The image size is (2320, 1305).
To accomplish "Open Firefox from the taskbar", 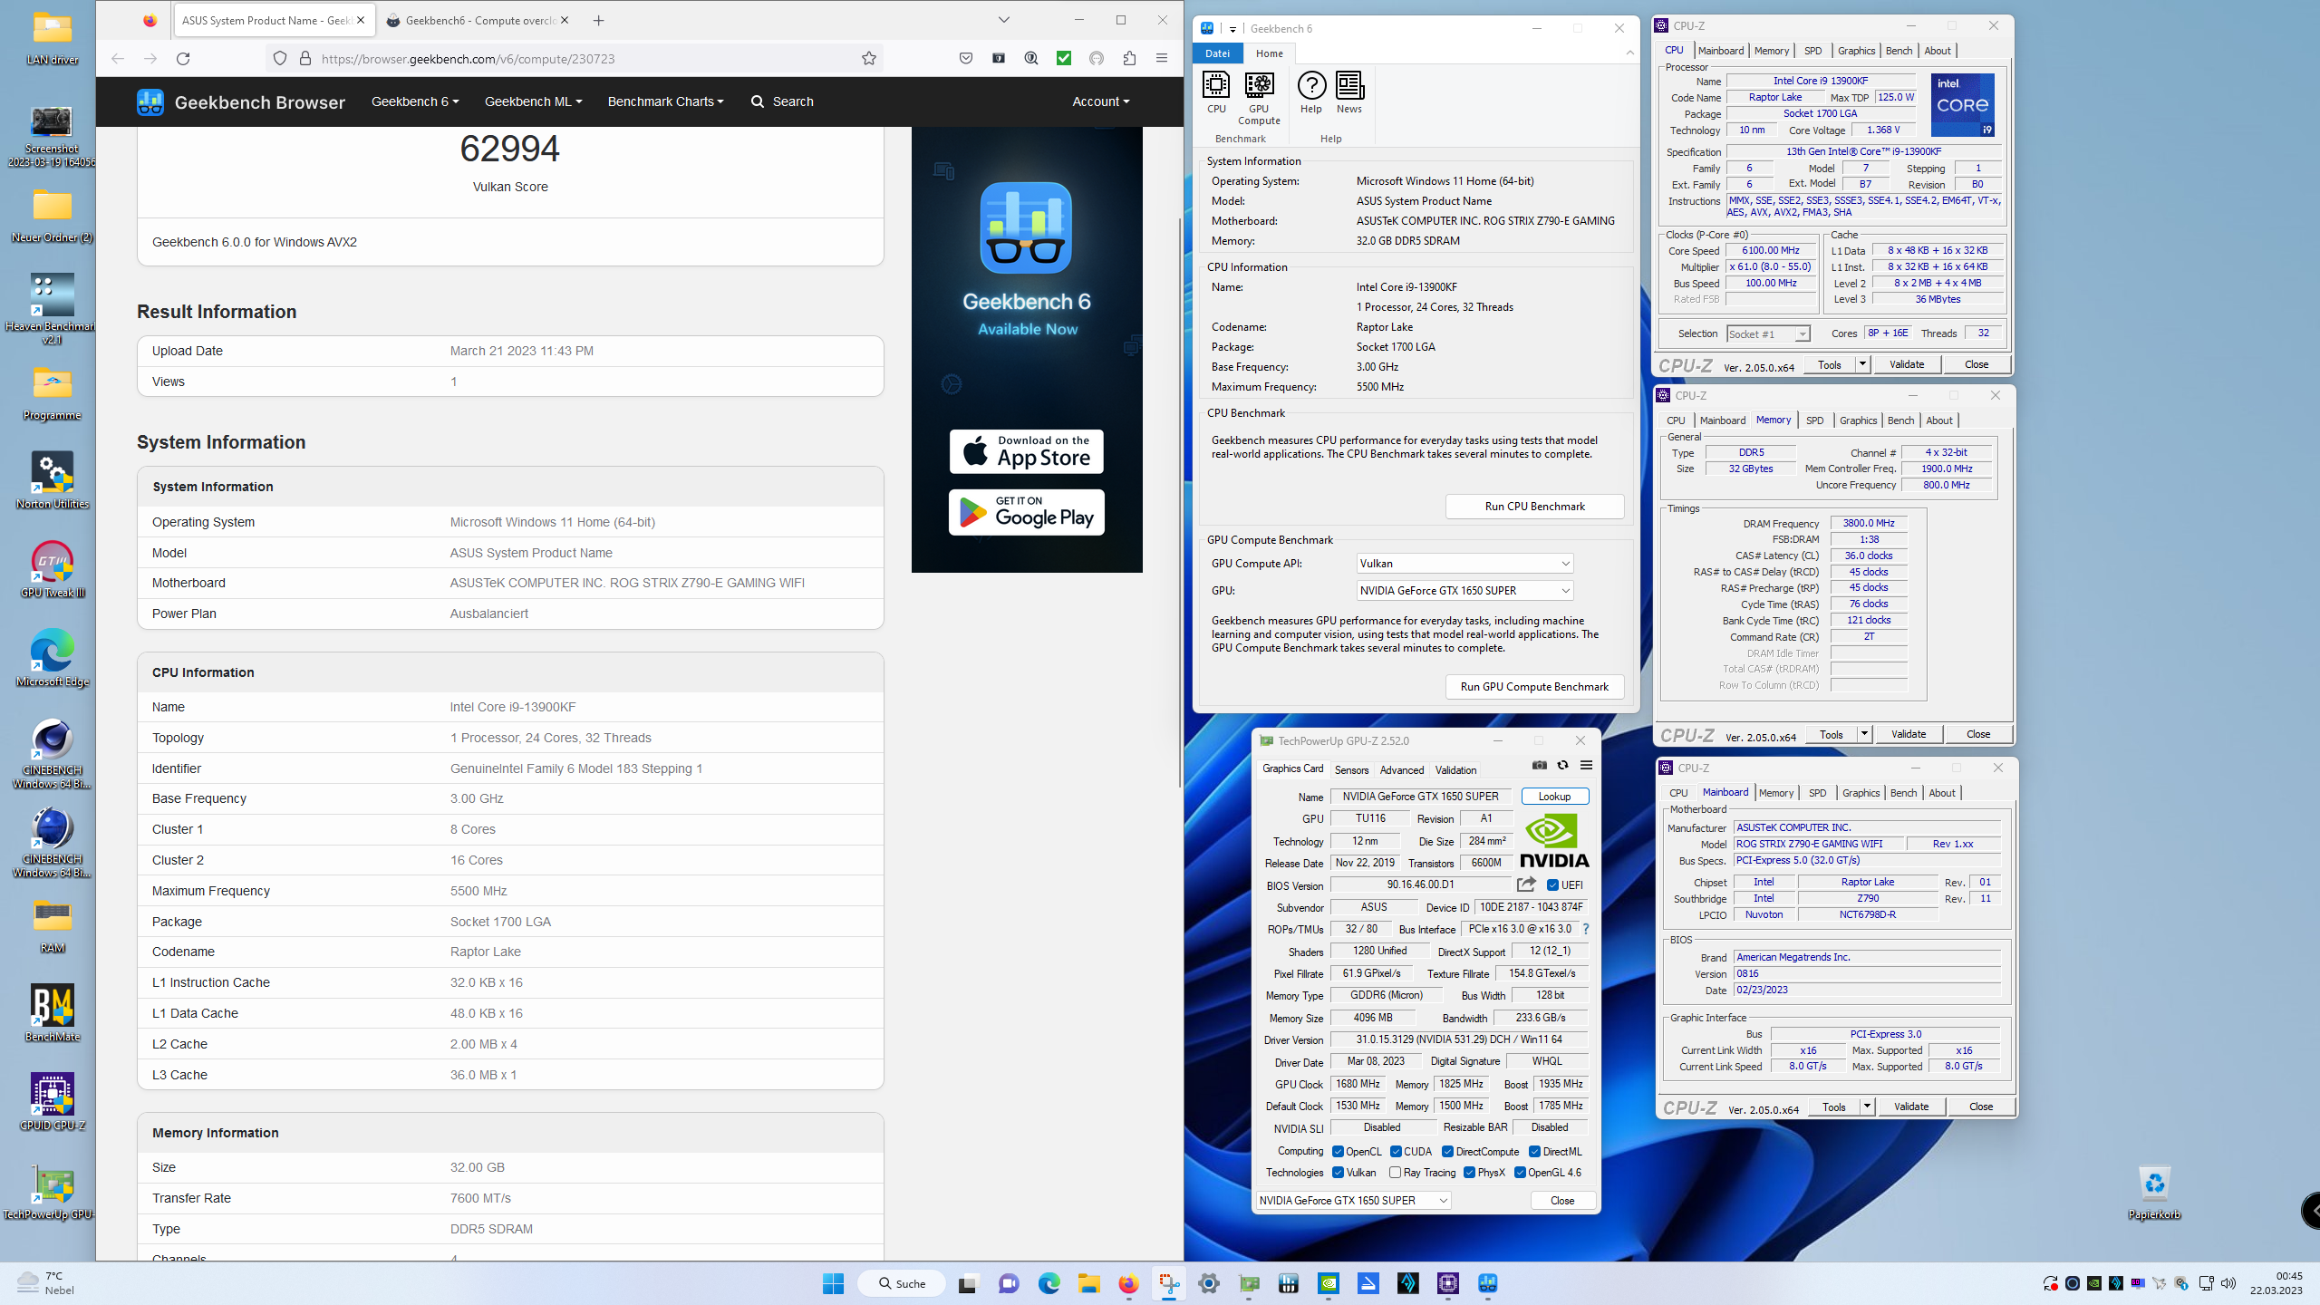I will coord(1128,1283).
